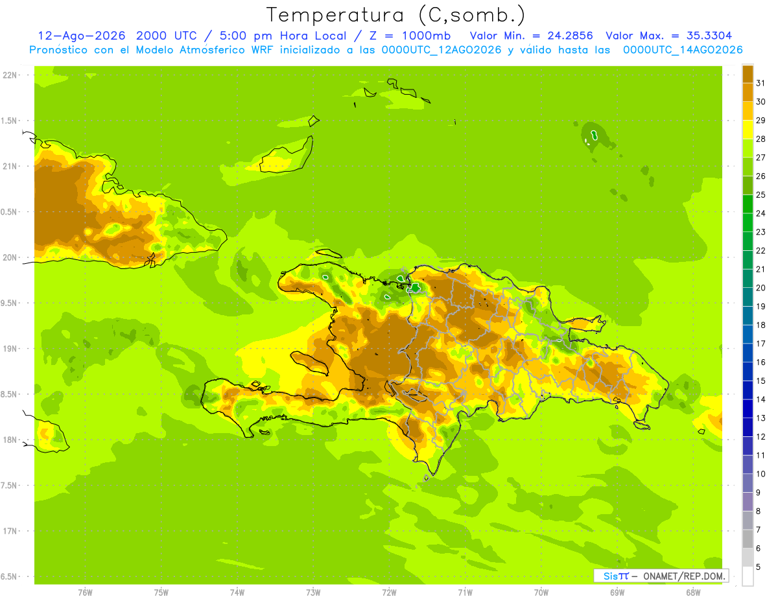Viewport: 778px width, 601px height.
Task: Click color scale label '12'
Action: (761, 436)
